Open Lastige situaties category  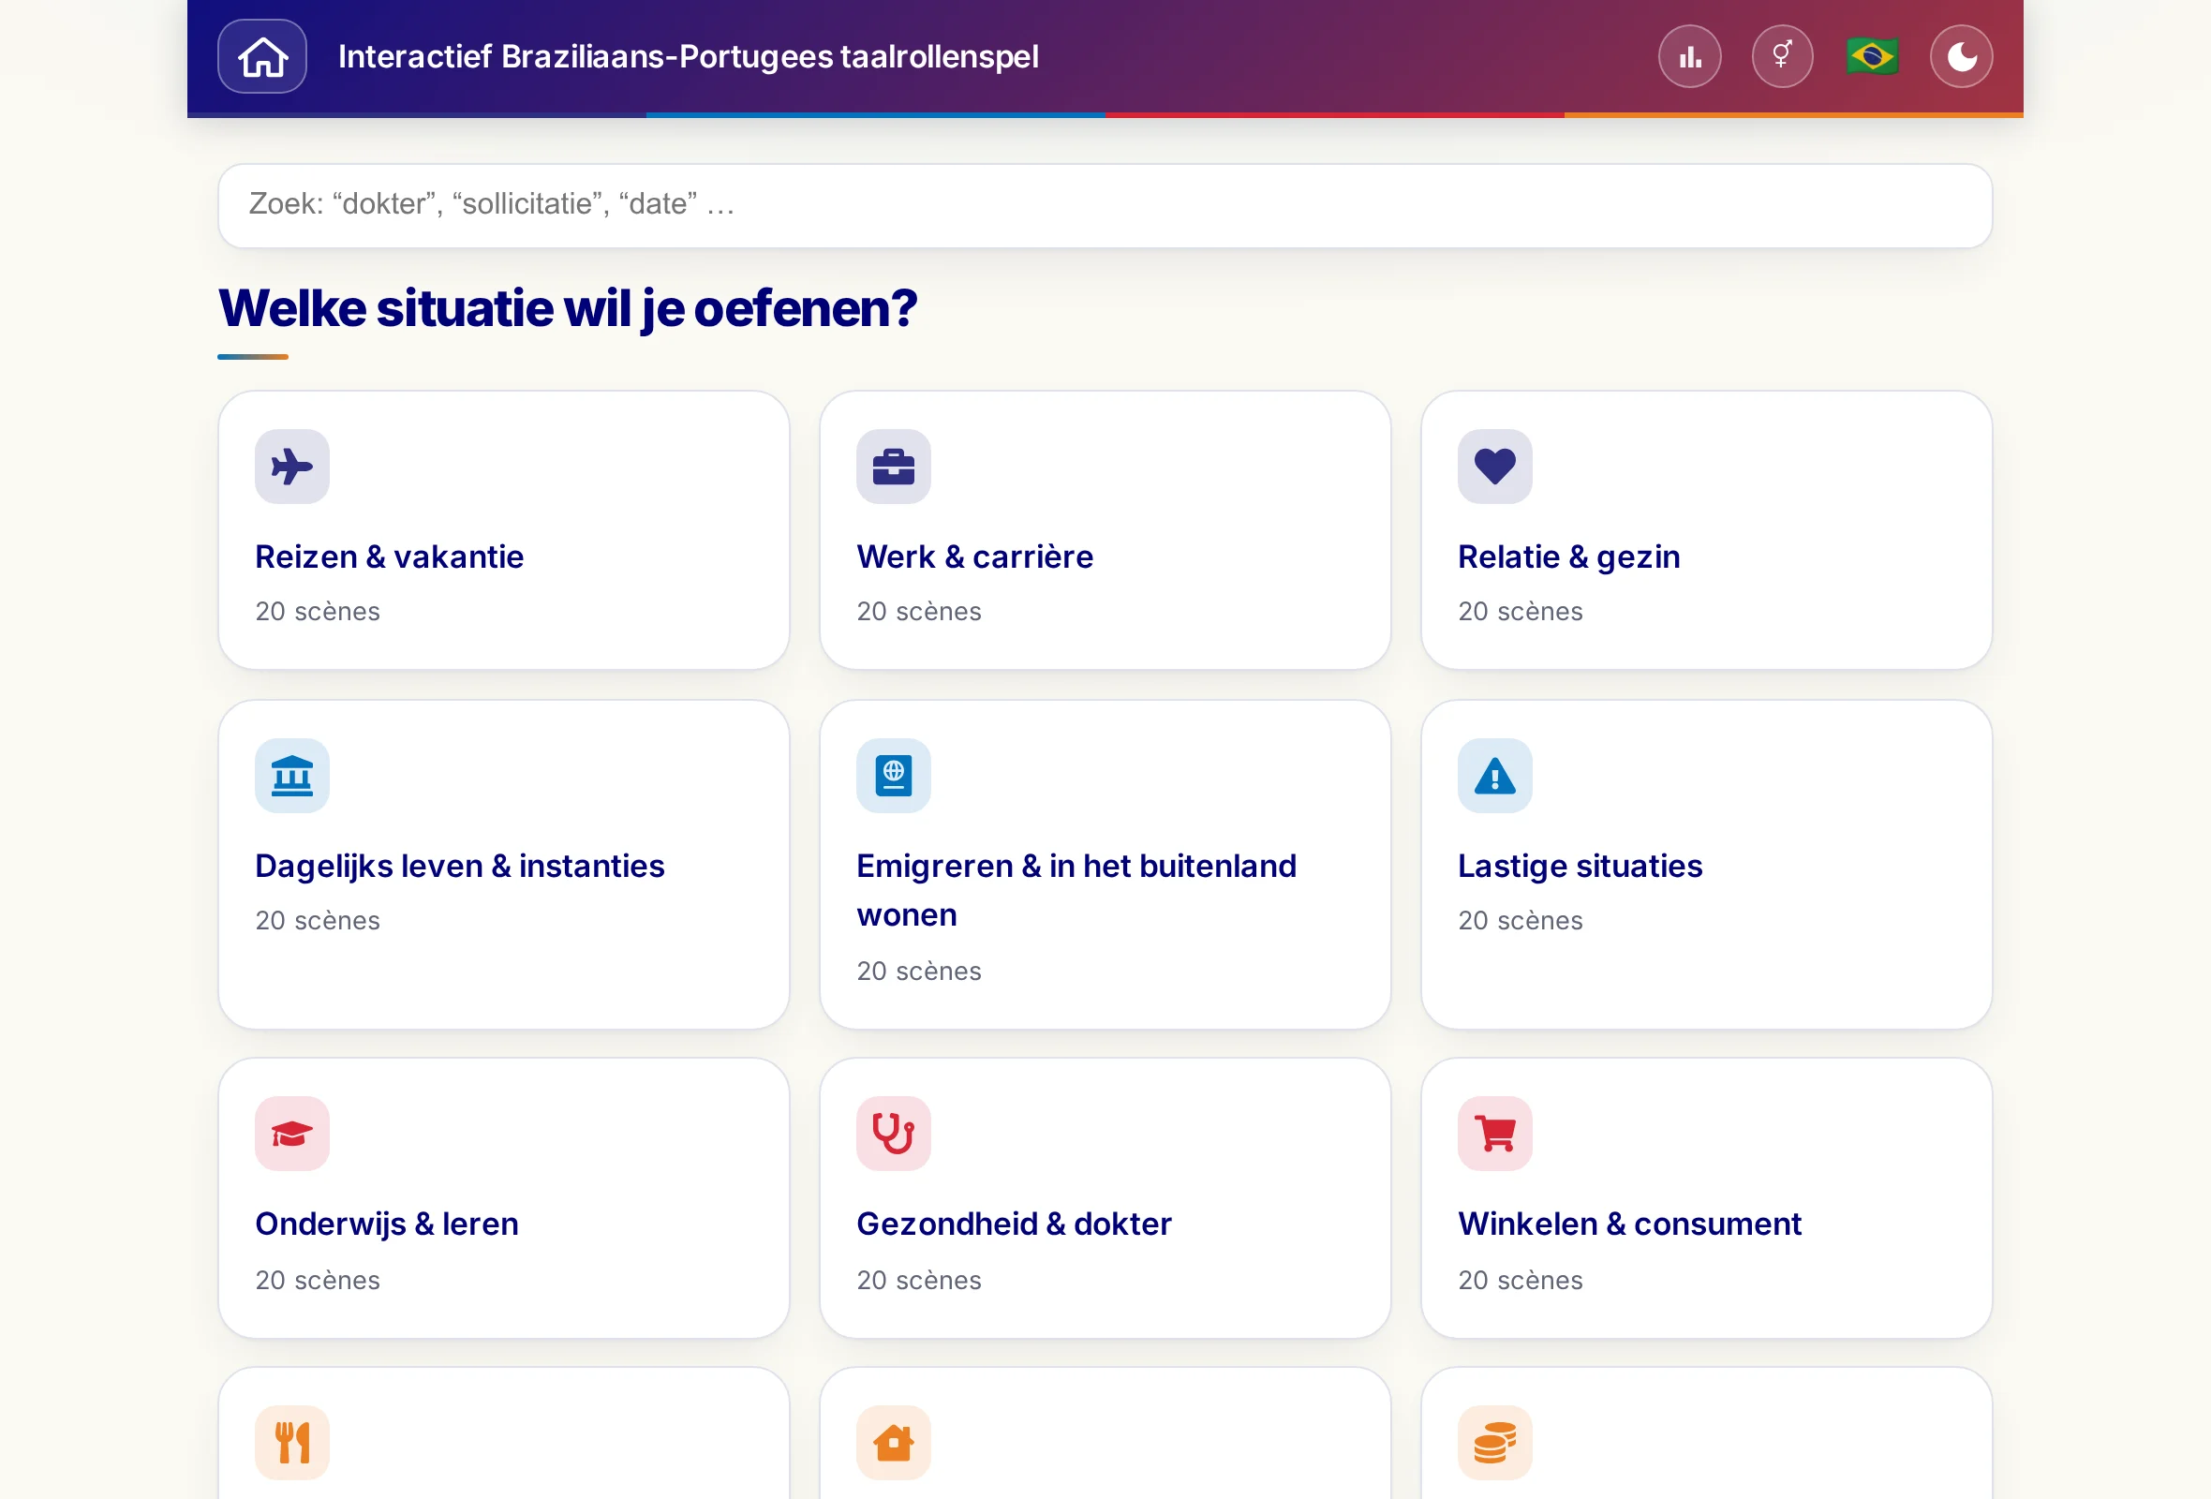pos(1706,864)
